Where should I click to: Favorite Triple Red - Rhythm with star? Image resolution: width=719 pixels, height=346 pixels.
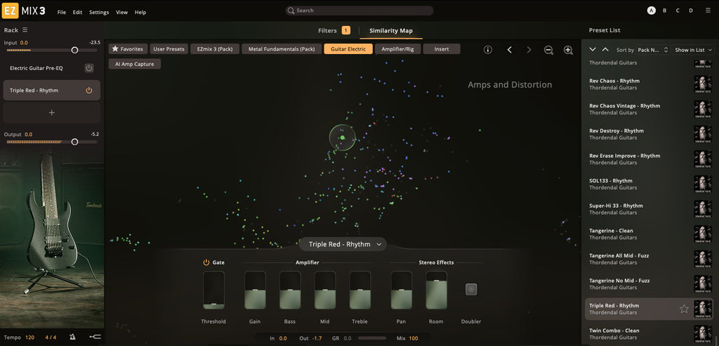[x=684, y=309]
